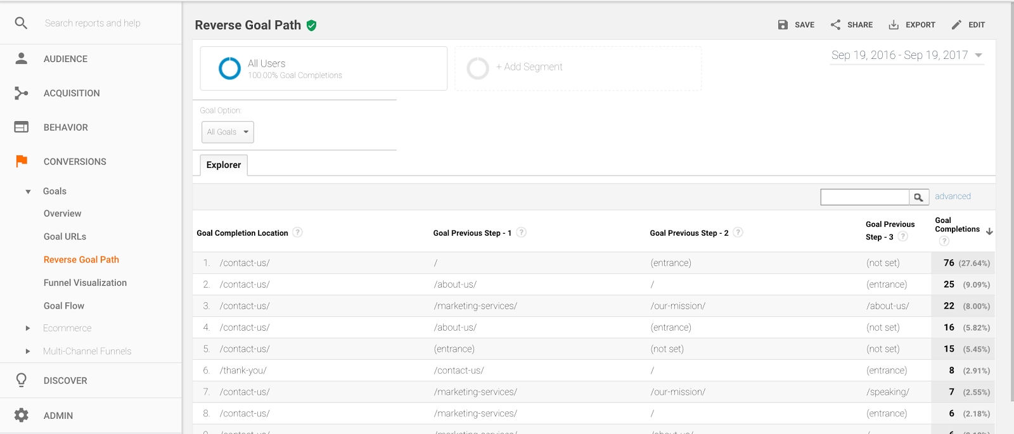This screenshot has height=434, width=1014.
Task: Click the Acquisition menu label
Action: click(72, 93)
